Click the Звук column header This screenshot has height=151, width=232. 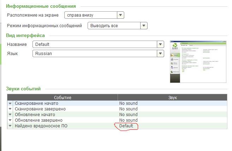pyautogui.click(x=172, y=97)
